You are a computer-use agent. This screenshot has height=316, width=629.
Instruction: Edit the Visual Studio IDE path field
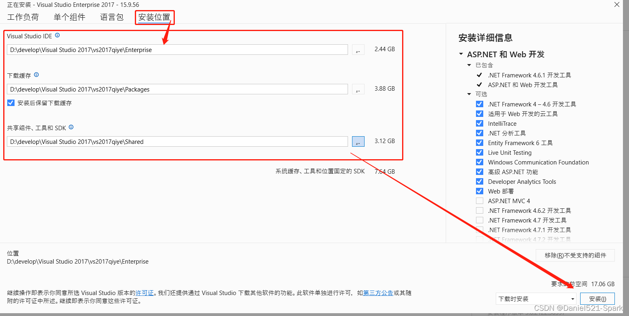(x=177, y=50)
